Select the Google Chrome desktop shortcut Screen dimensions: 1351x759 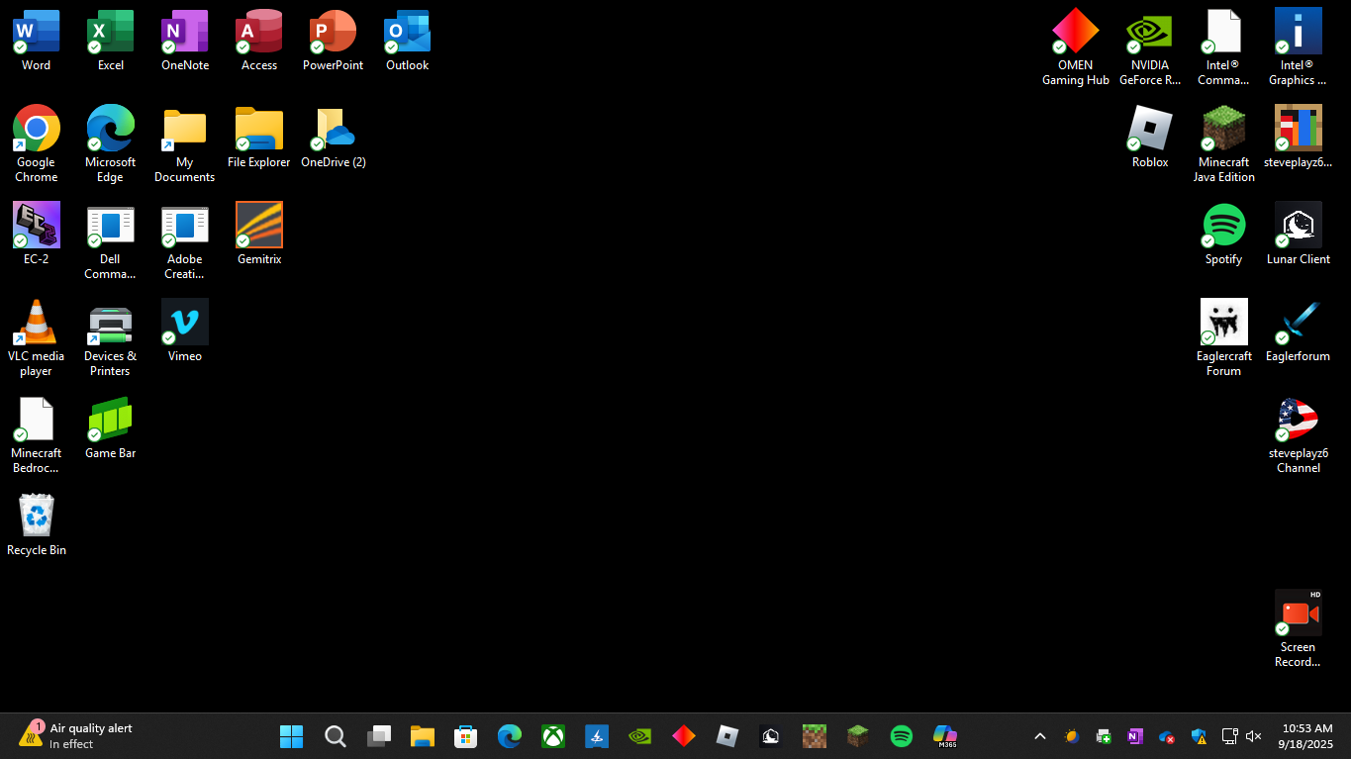coord(37,130)
